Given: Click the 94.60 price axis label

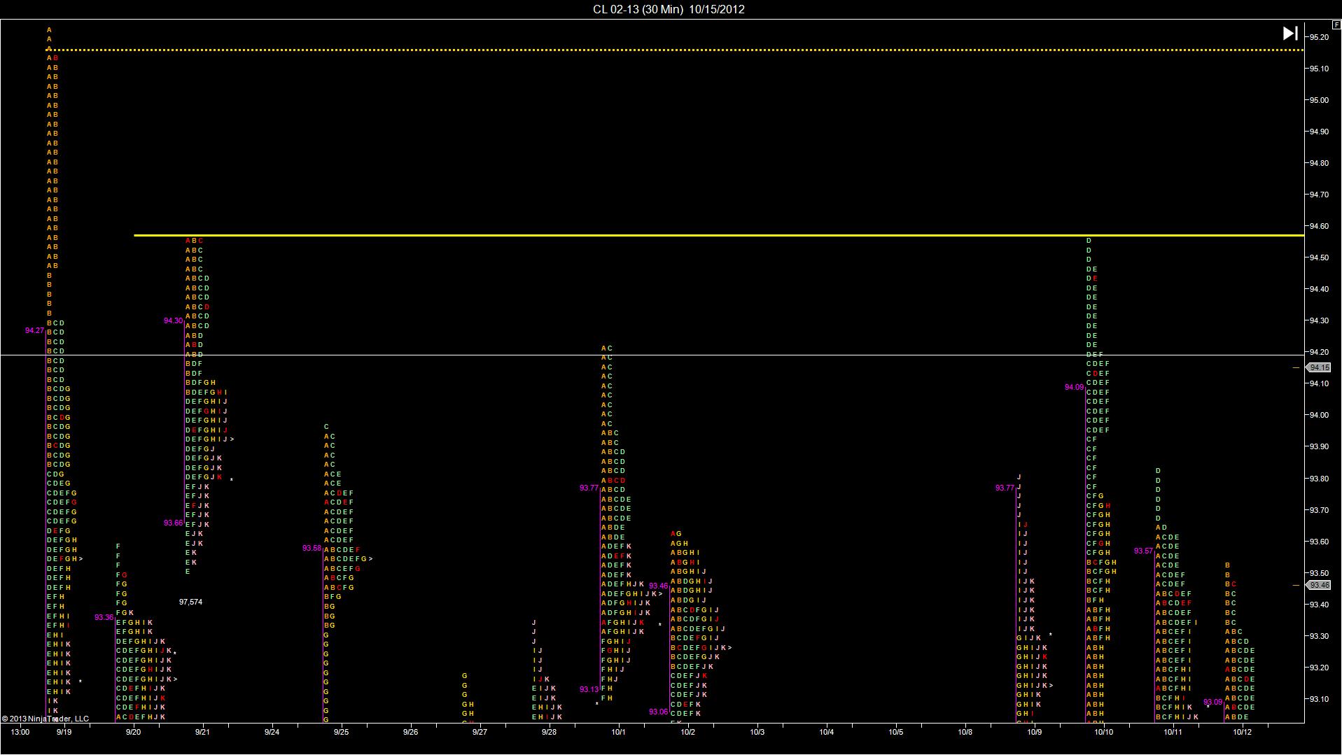Looking at the screenshot, I should pyautogui.click(x=1319, y=226).
